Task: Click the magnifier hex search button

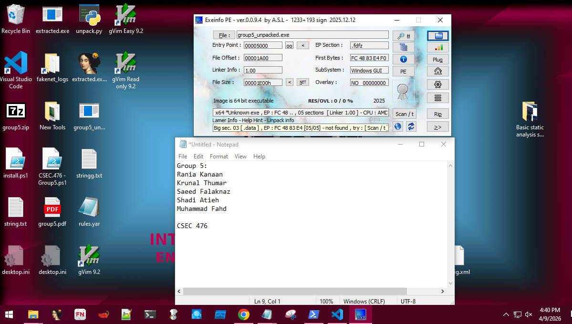Action: pyautogui.click(x=404, y=36)
